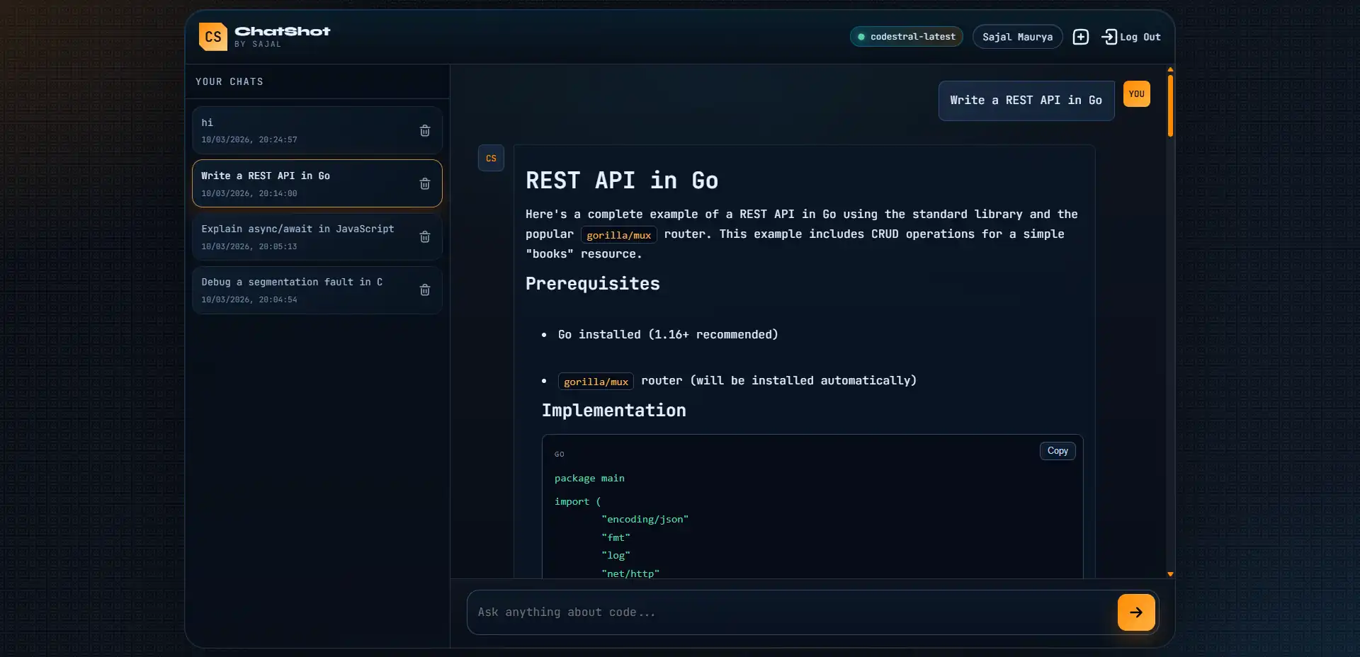Click the CS assistant avatar
1360x657 pixels.
click(x=491, y=158)
